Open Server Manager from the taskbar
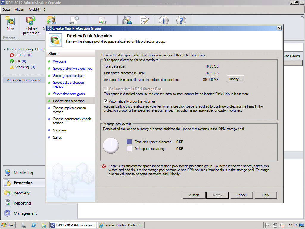The height and width of the screenshot is (229, 305). 24,225
